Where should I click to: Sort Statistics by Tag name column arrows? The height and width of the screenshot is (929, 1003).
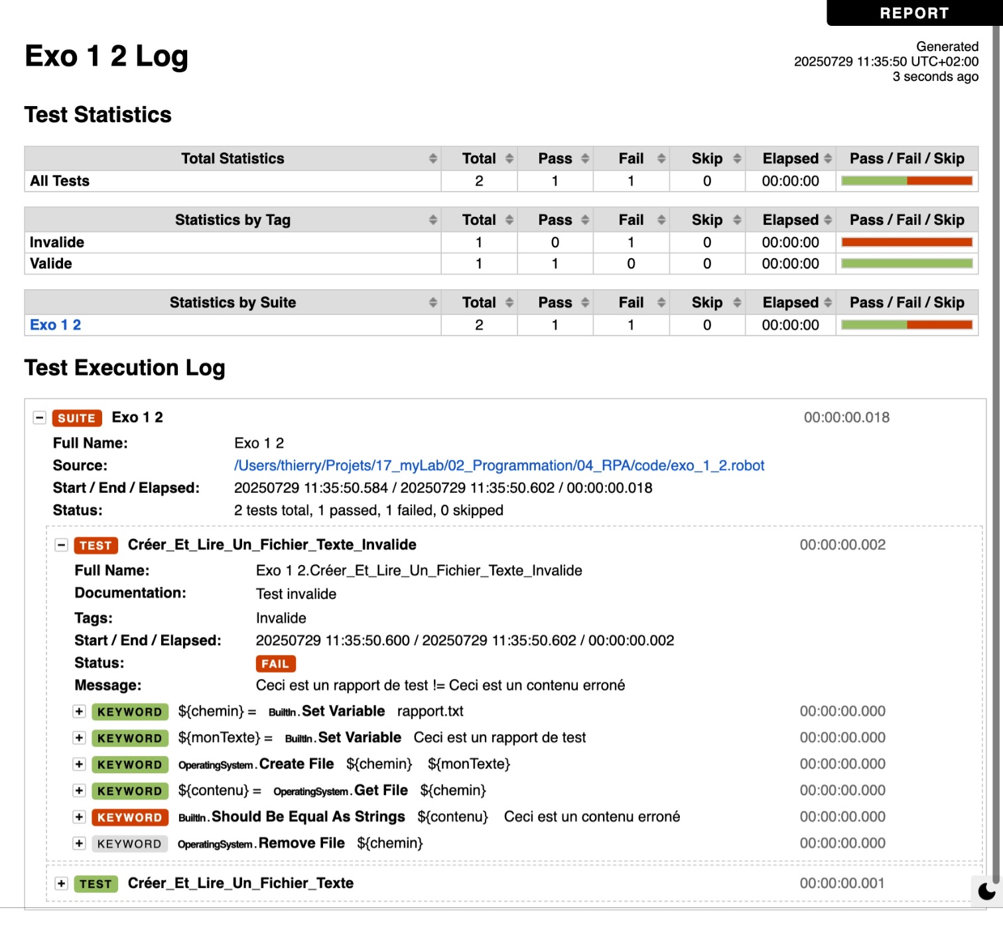point(433,219)
